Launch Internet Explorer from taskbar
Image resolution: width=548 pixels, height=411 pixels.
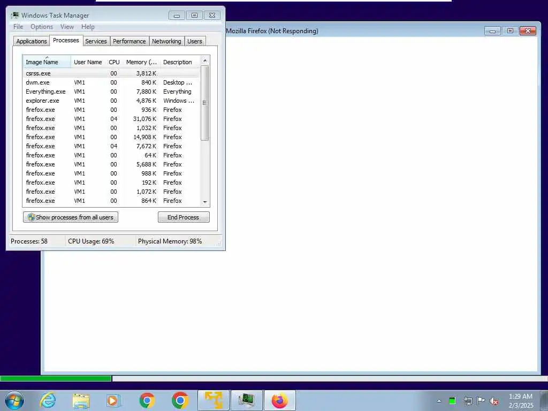pyautogui.click(x=48, y=400)
